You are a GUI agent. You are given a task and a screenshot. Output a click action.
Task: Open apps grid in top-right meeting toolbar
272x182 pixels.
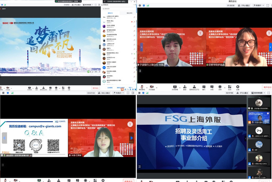[230, 87]
